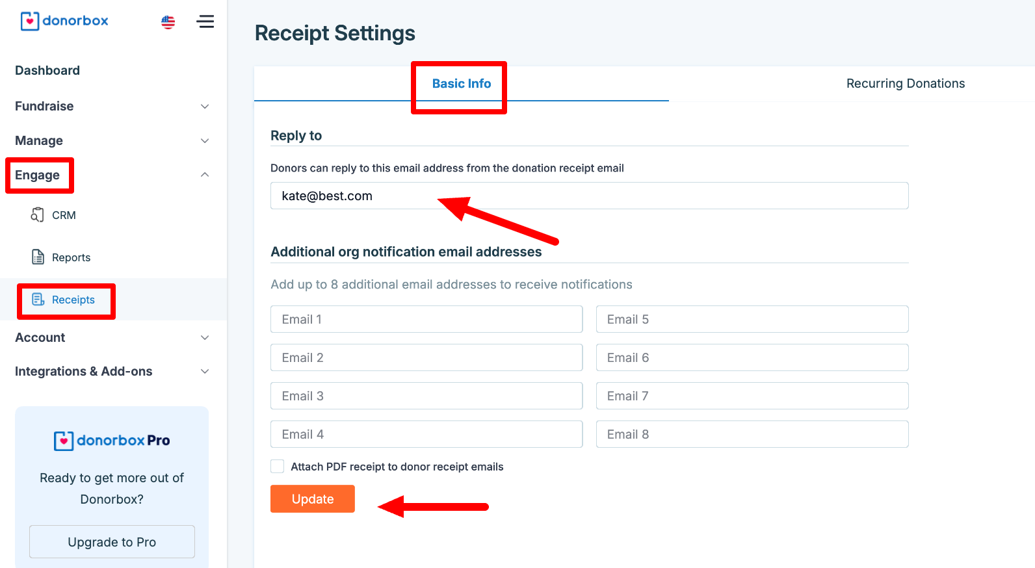Click the Receipts icon in sidebar
Viewport: 1035px width, 568px height.
tap(38, 300)
